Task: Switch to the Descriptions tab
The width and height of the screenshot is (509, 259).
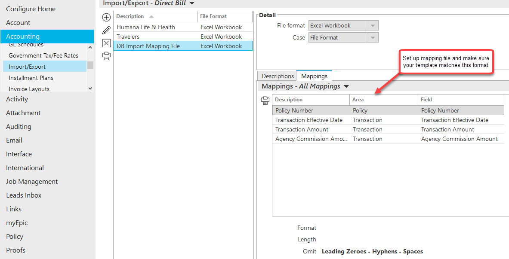Action: [278, 76]
